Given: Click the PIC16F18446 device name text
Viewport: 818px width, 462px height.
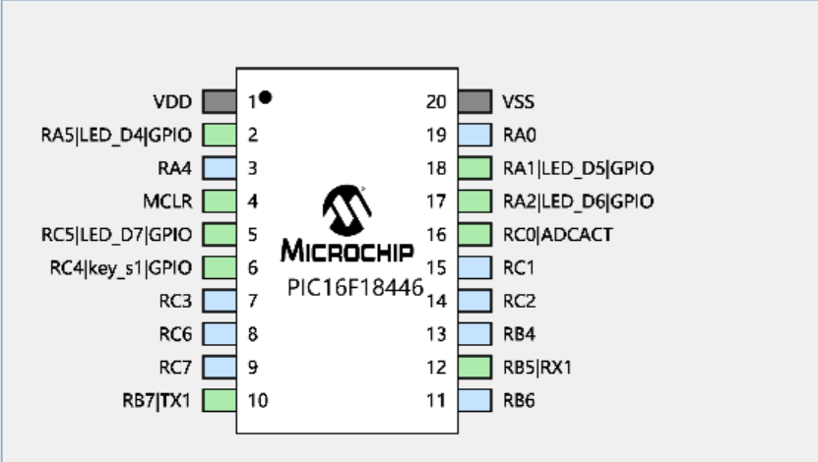Looking at the screenshot, I should coord(355,287).
